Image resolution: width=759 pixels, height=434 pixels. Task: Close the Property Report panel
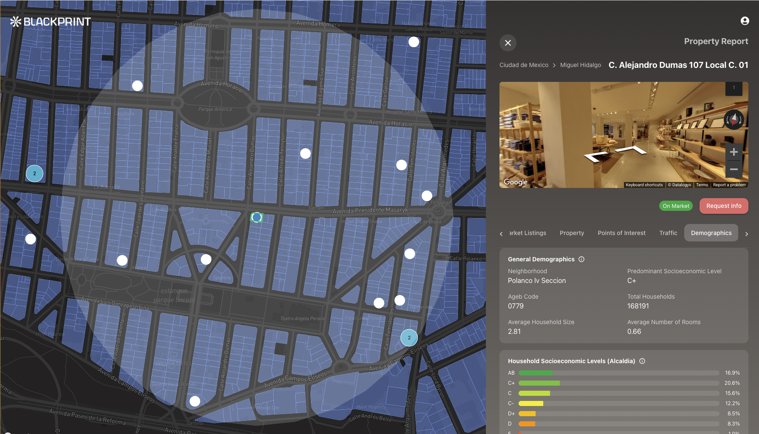tap(508, 43)
